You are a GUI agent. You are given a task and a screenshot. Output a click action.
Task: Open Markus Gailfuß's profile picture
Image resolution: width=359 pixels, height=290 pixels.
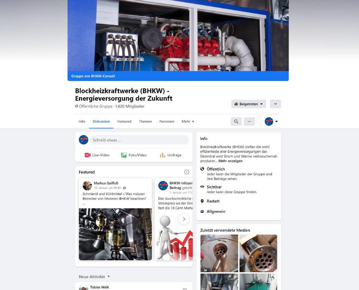click(x=87, y=186)
